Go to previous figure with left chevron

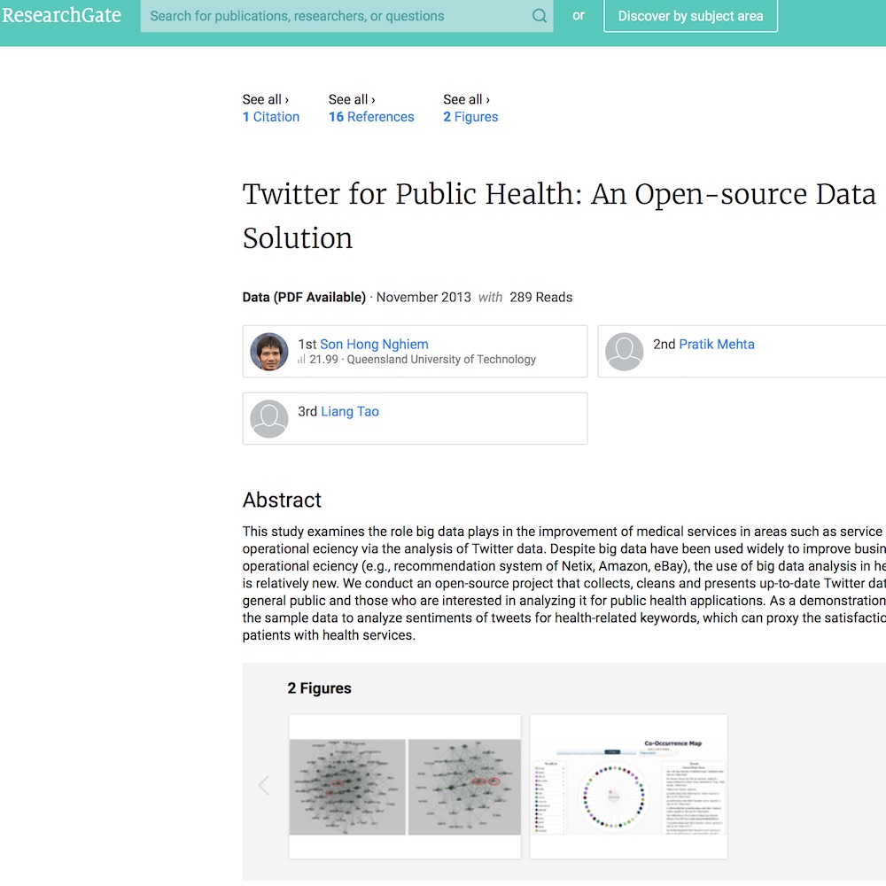264,785
